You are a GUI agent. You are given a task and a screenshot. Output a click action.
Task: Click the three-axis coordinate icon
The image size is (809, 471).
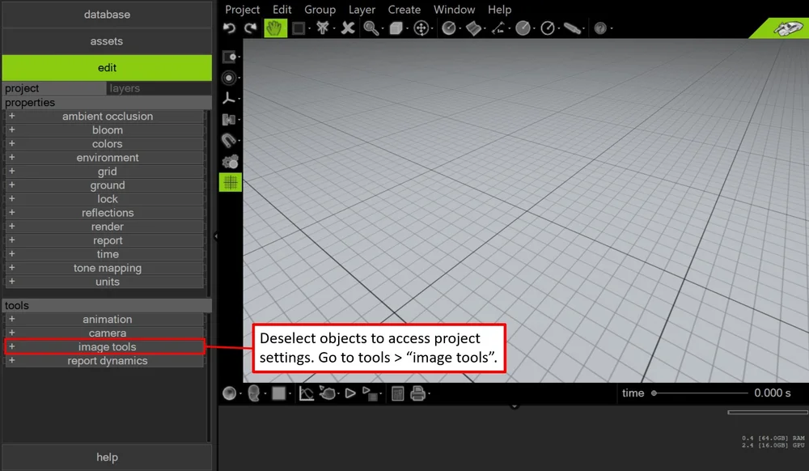pyautogui.click(x=229, y=98)
